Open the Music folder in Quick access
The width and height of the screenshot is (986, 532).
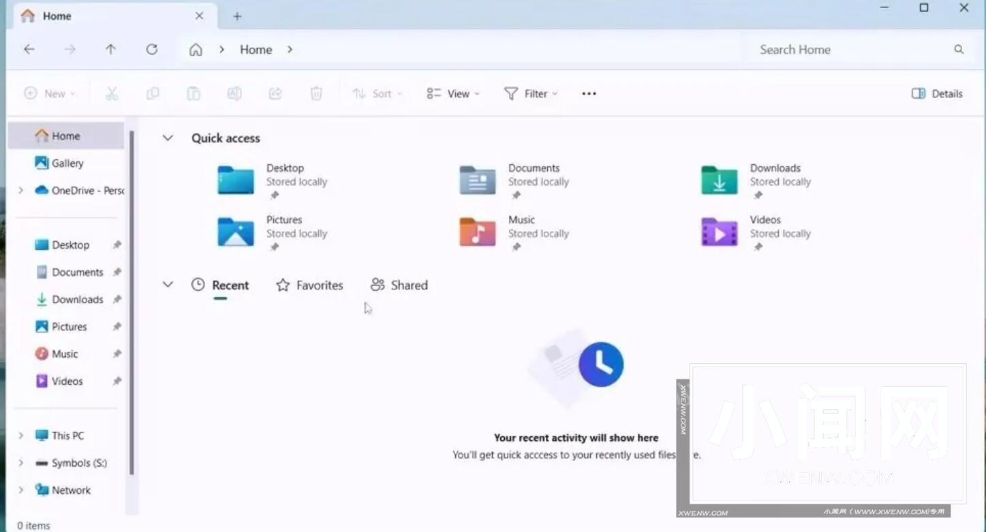click(x=514, y=233)
